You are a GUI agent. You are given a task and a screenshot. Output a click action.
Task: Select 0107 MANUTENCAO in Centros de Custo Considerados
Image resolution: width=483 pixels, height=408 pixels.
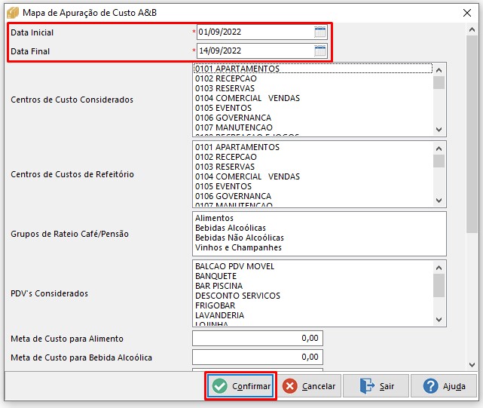coord(313,127)
